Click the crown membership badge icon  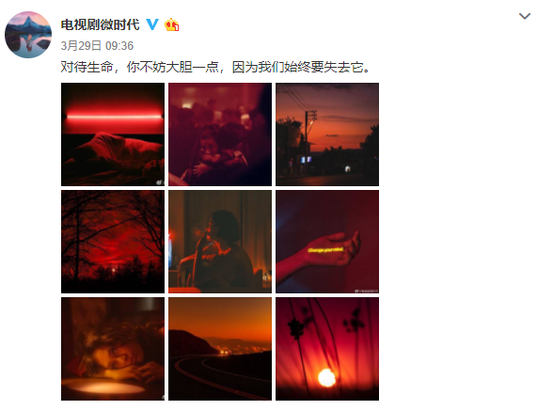(x=171, y=24)
